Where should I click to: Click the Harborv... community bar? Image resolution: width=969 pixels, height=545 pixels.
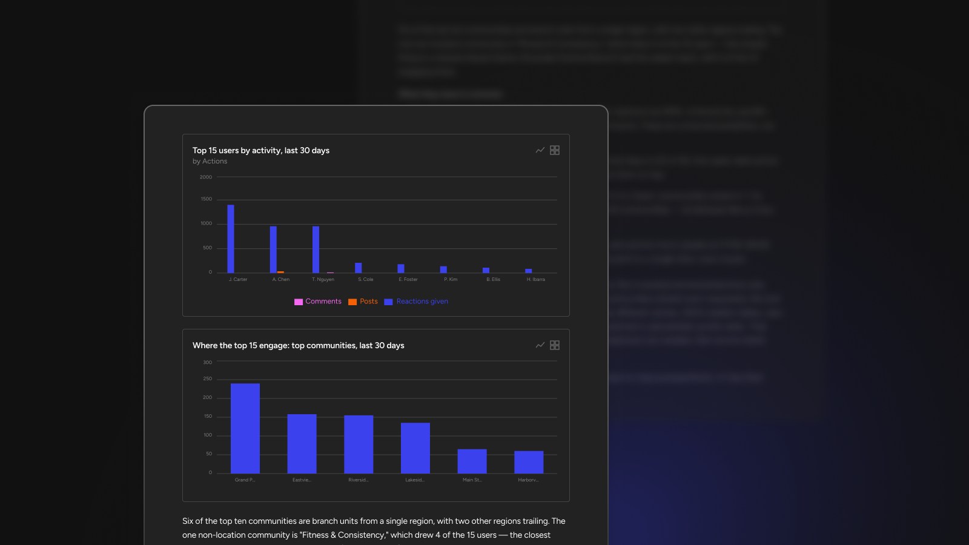click(x=529, y=462)
